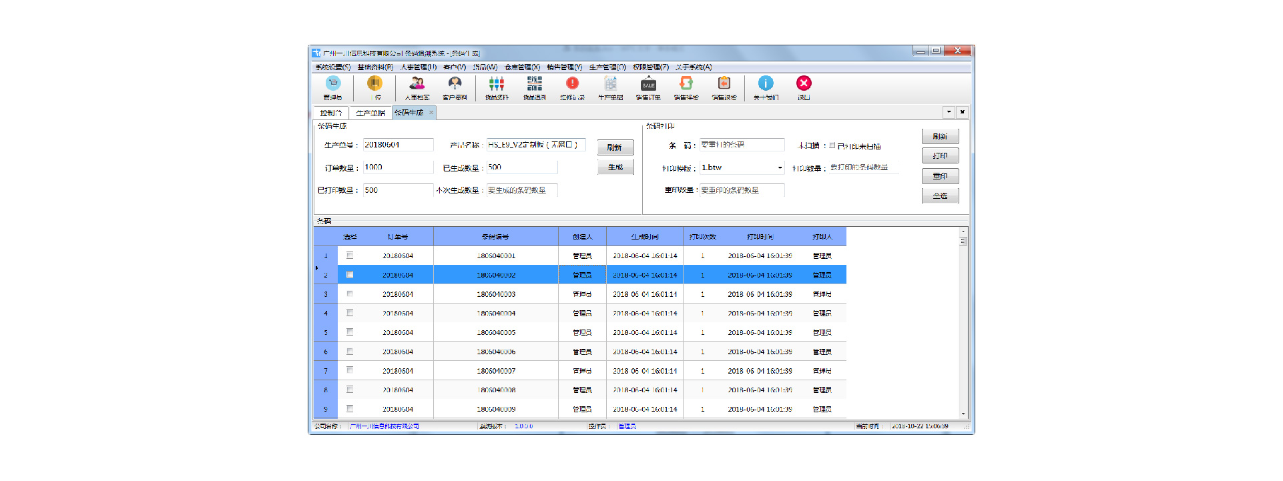Click the 条码 reprint barcode input field
The height and width of the screenshot is (481, 1283).
point(742,145)
